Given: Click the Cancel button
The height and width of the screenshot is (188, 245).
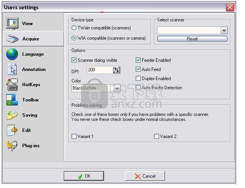Looking at the screenshot, I should [145, 176].
